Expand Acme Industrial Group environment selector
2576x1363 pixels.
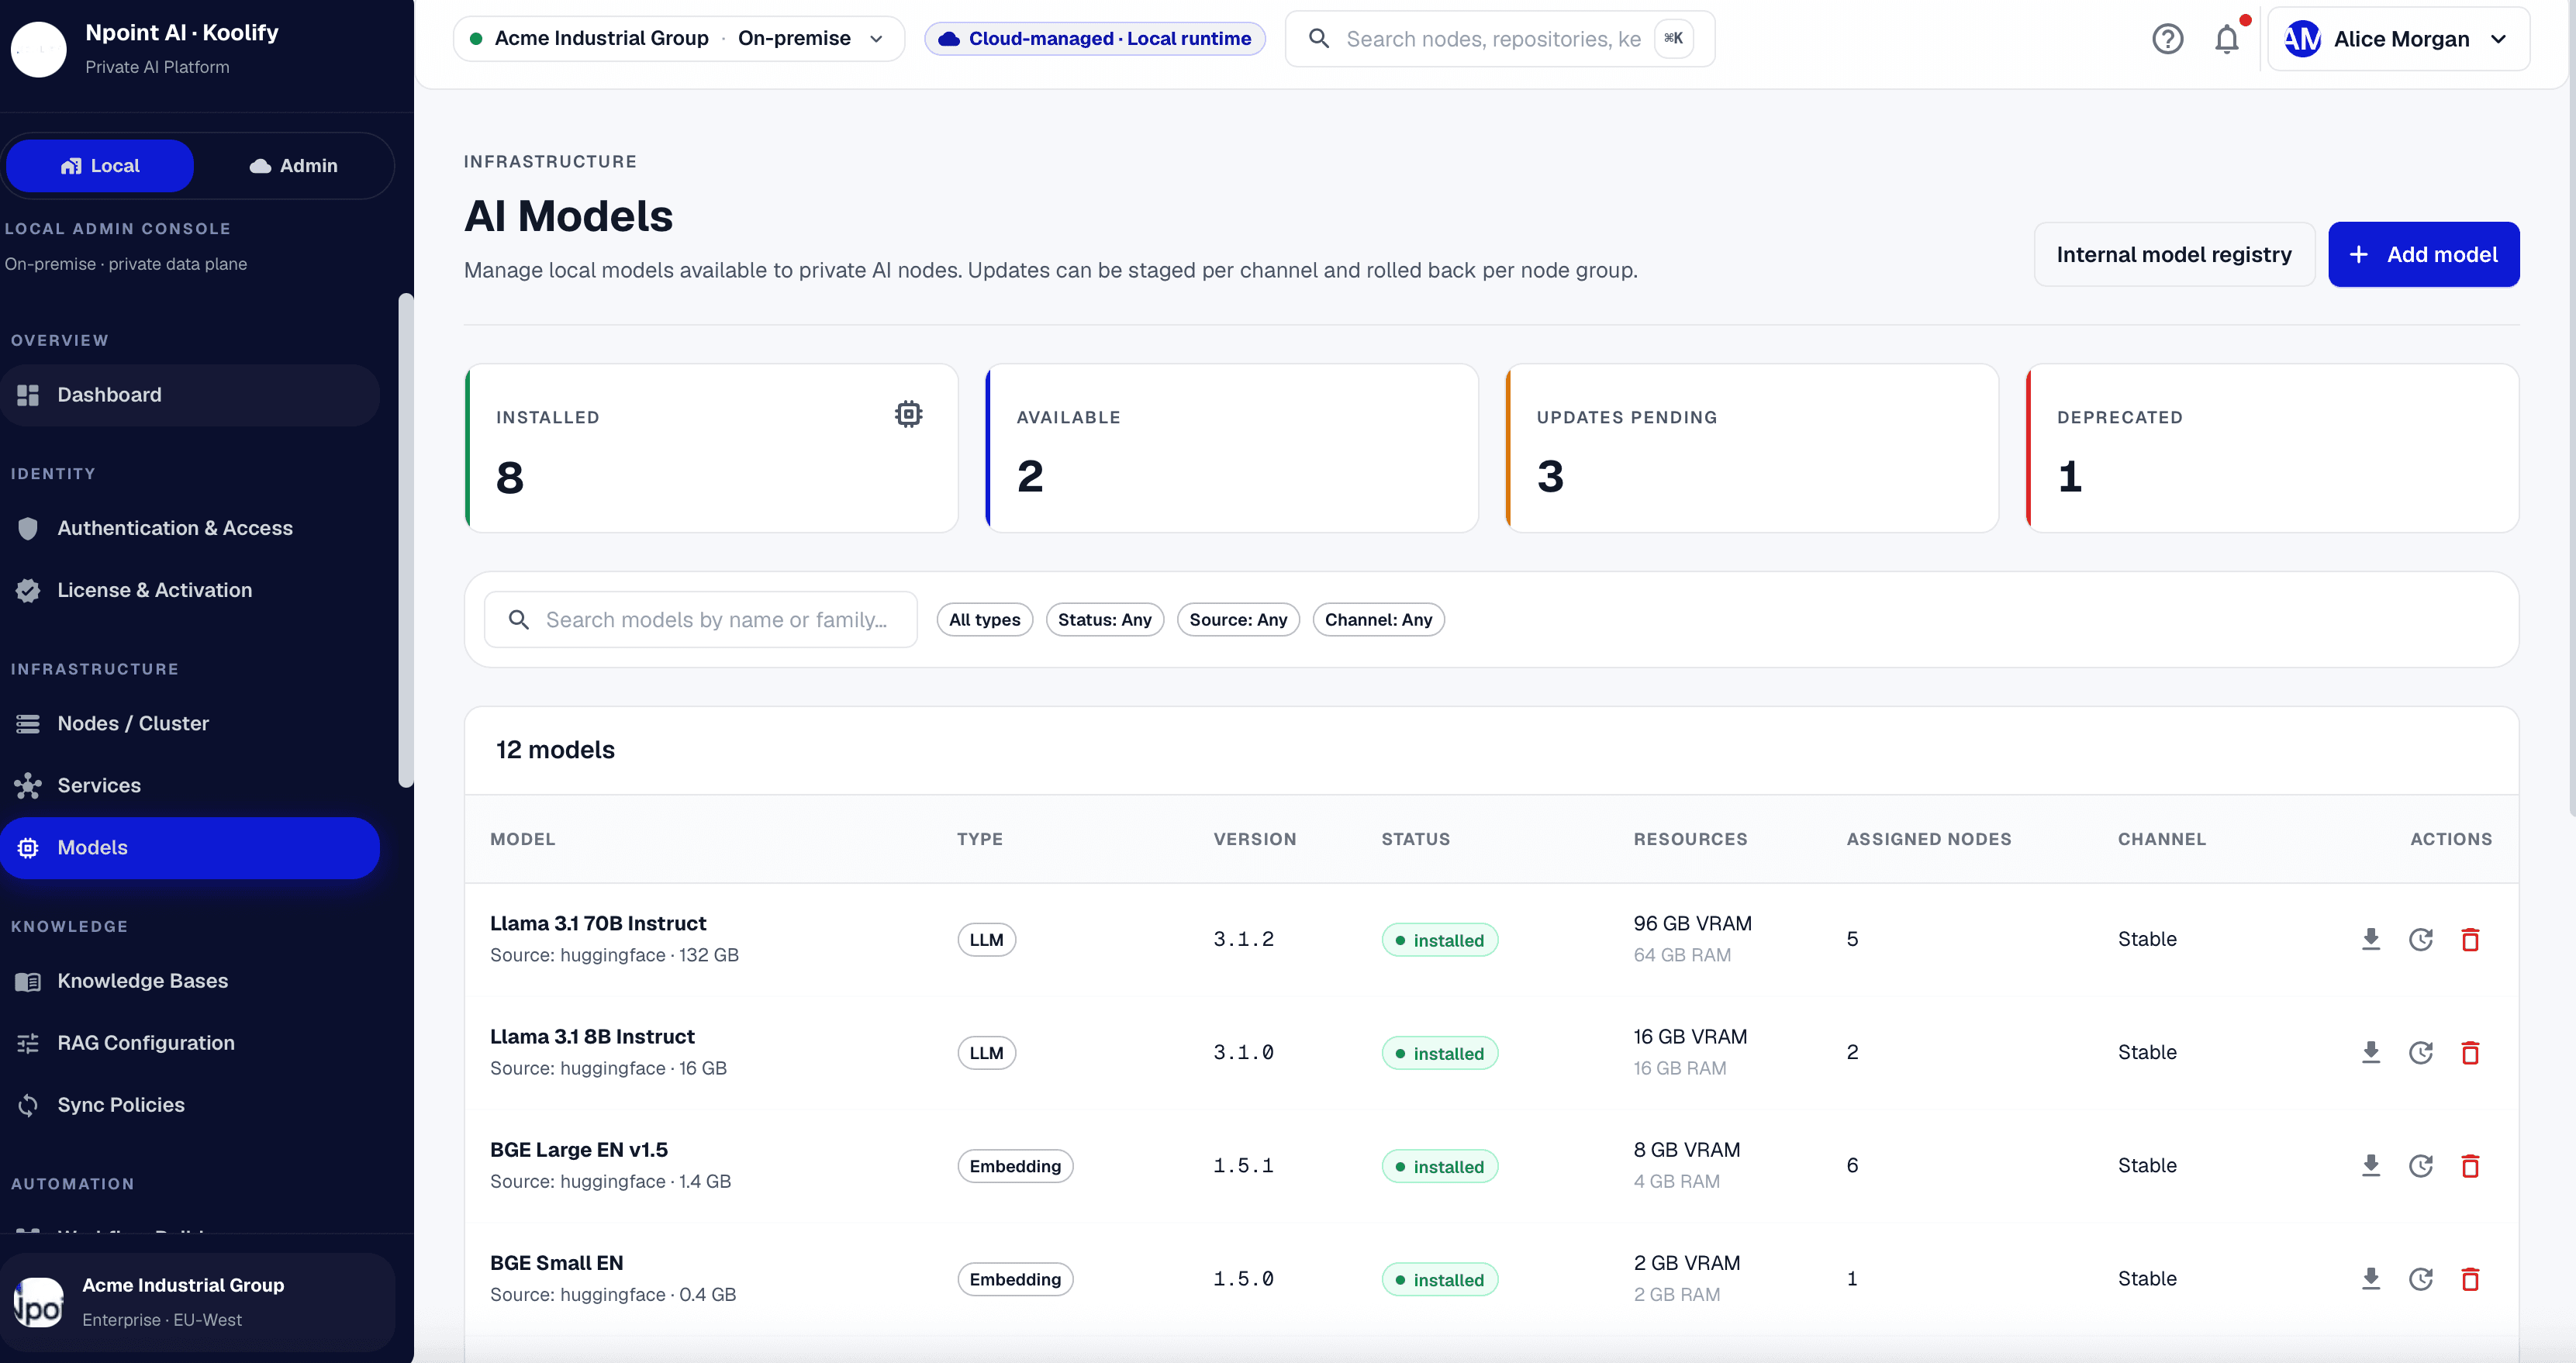point(679,39)
